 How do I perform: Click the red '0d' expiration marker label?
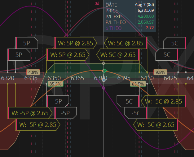97,4
